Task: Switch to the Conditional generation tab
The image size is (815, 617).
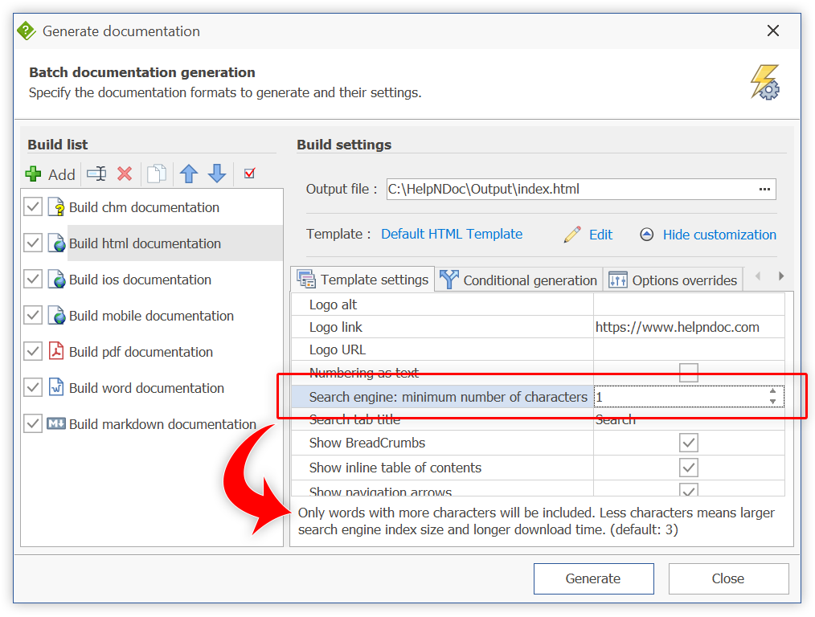Action: coord(518,280)
